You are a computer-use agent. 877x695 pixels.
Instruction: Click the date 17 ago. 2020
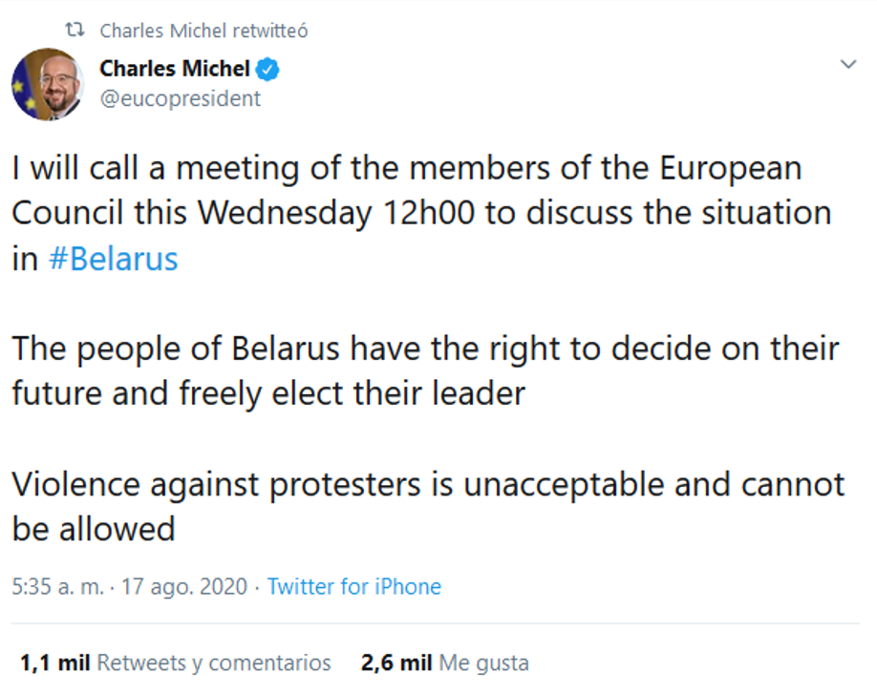[184, 586]
